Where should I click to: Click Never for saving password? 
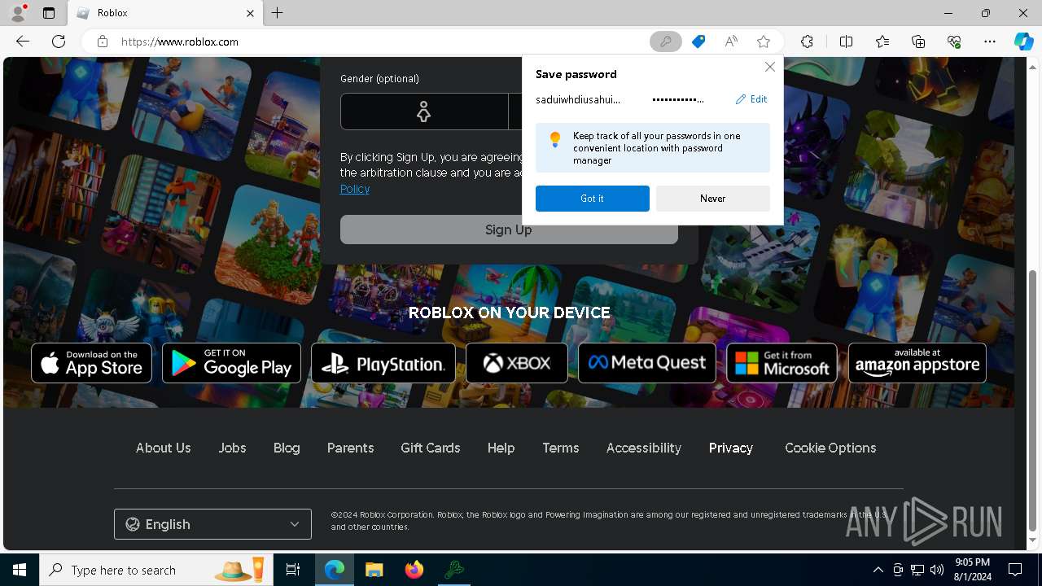pyautogui.click(x=713, y=199)
